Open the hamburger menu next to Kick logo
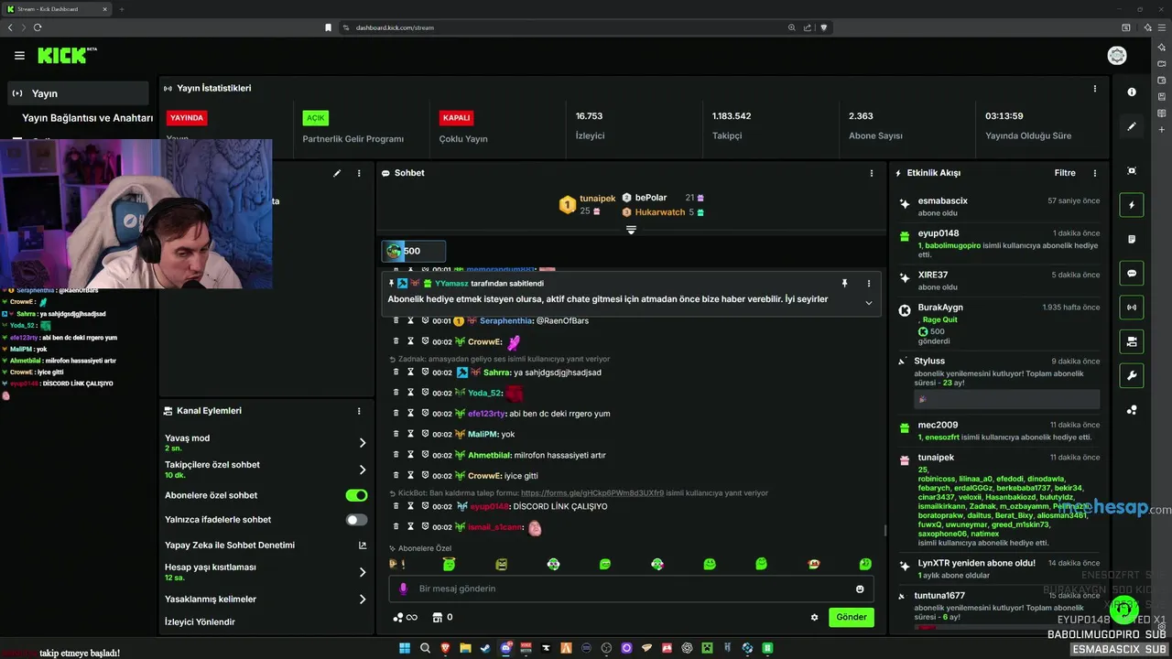The height and width of the screenshot is (659, 1172). coord(19,56)
